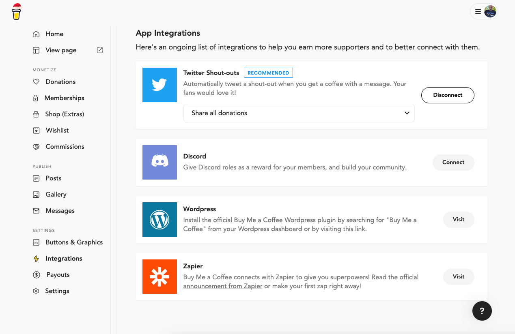
Task: Click the user profile avatar
Action: [490, 12]
